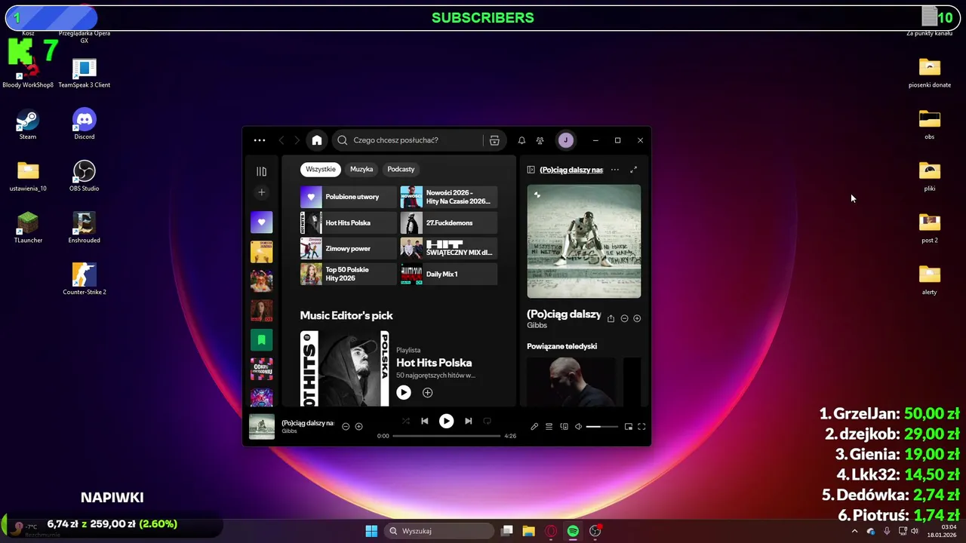Select the 'Wszystkie' filter chip
Image resolution: width=966 pixels, height=543 pixels.
tap(321, 169)
